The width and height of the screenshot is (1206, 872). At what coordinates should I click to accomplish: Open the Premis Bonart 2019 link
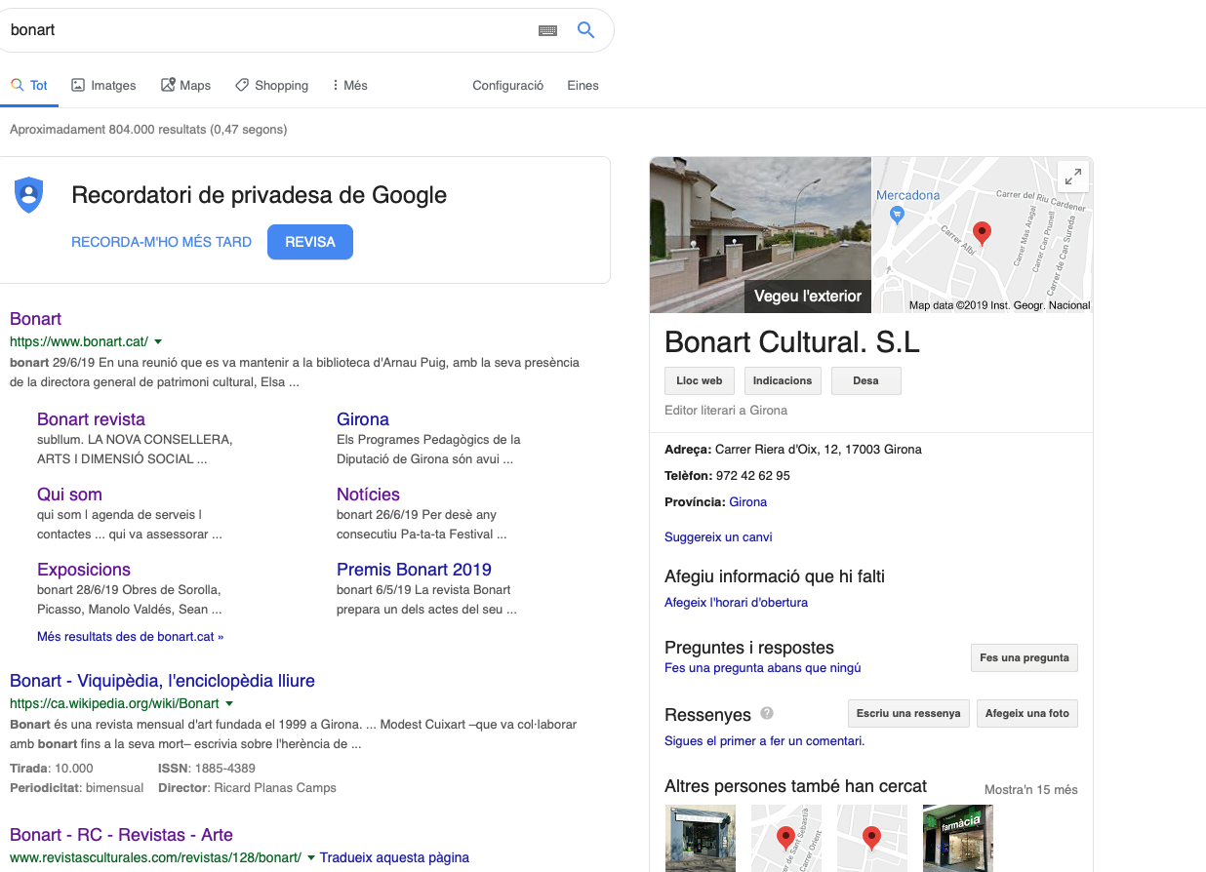coord(414,570)
